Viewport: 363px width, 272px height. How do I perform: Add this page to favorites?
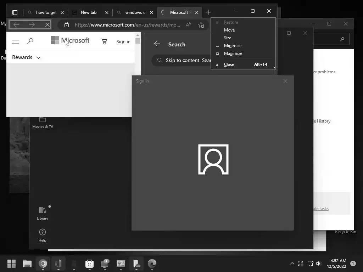201,25
